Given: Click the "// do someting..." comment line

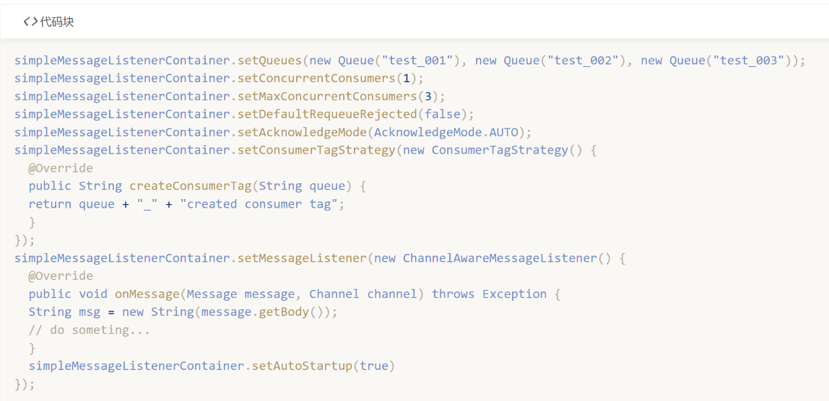Looking at the screenshot, I should point(90,330).
